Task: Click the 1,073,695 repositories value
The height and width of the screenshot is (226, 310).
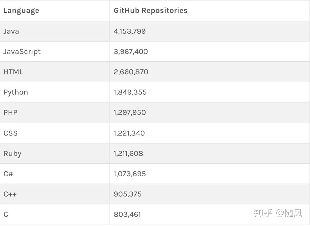Action: [x=130, y=174]
